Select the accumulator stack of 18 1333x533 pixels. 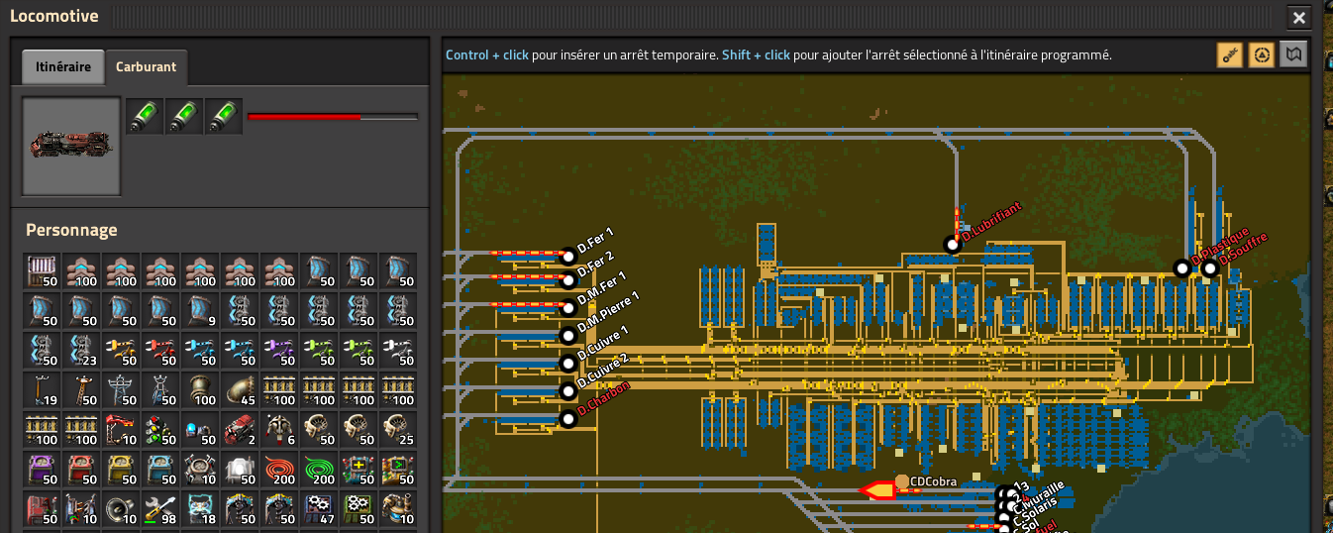tap(200, 509)
